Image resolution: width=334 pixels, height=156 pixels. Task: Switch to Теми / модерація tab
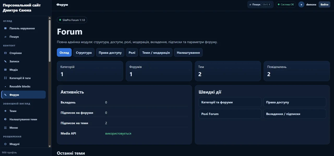(x=156, y=52)
